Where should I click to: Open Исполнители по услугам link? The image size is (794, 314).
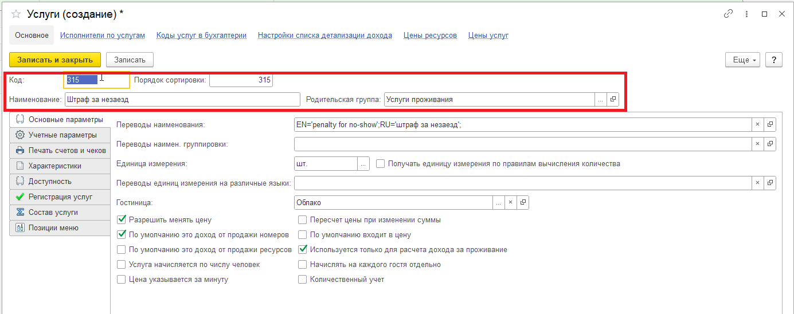tap(103, 36)
